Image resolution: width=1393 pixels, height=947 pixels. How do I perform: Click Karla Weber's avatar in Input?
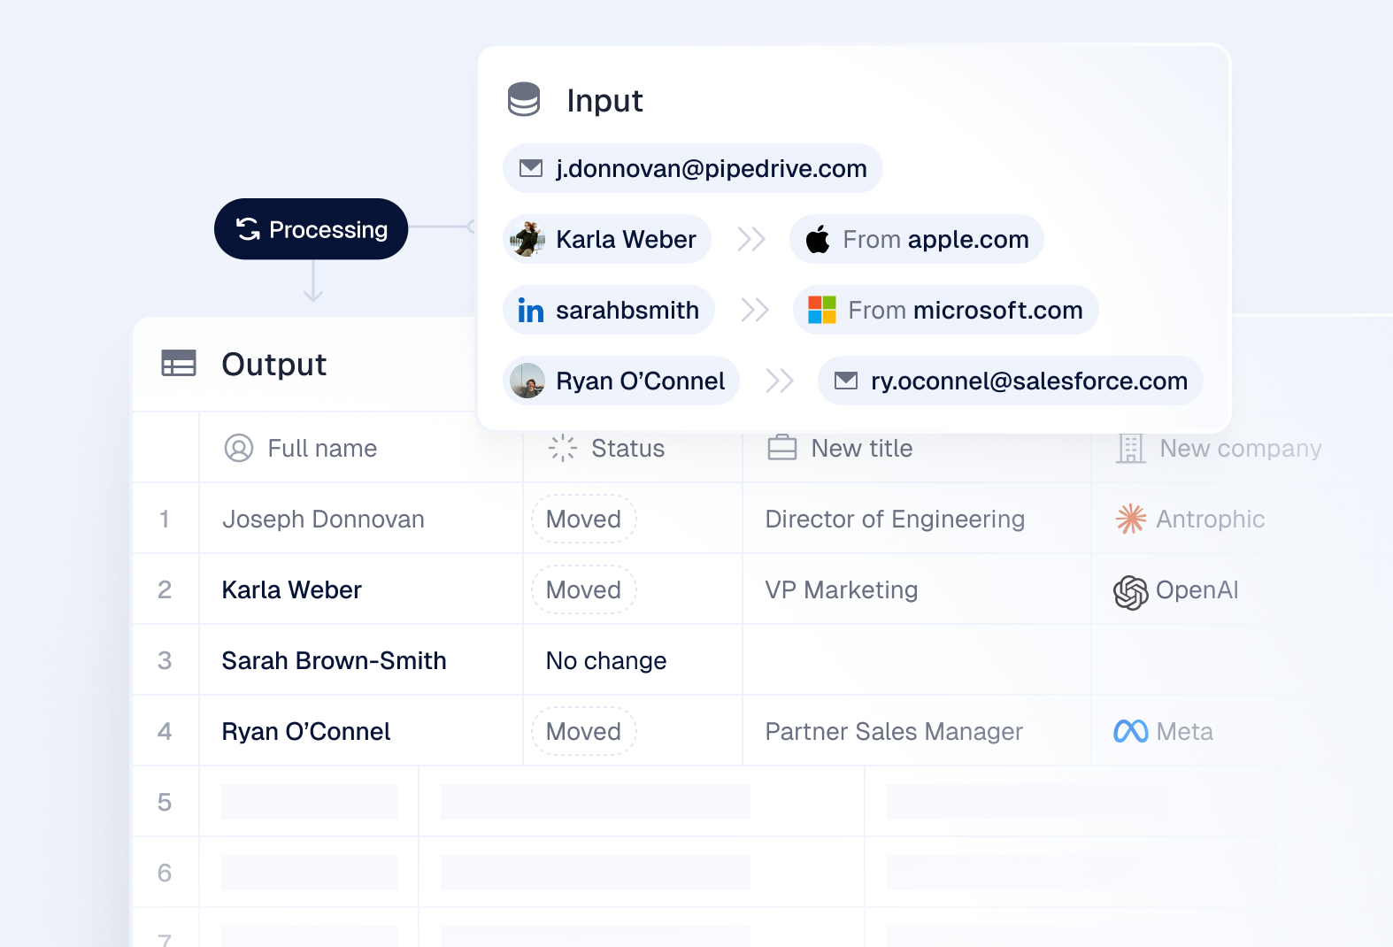527,239
